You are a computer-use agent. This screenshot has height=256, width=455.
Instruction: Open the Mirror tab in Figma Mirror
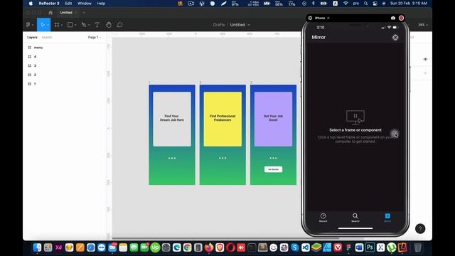[x=387, y=218]
